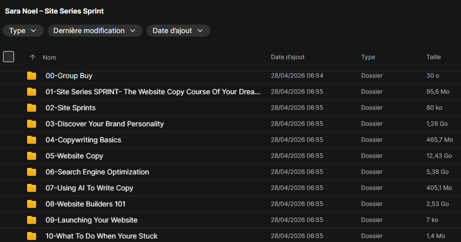Open folder 06-Search Engine Optimization

97,172
